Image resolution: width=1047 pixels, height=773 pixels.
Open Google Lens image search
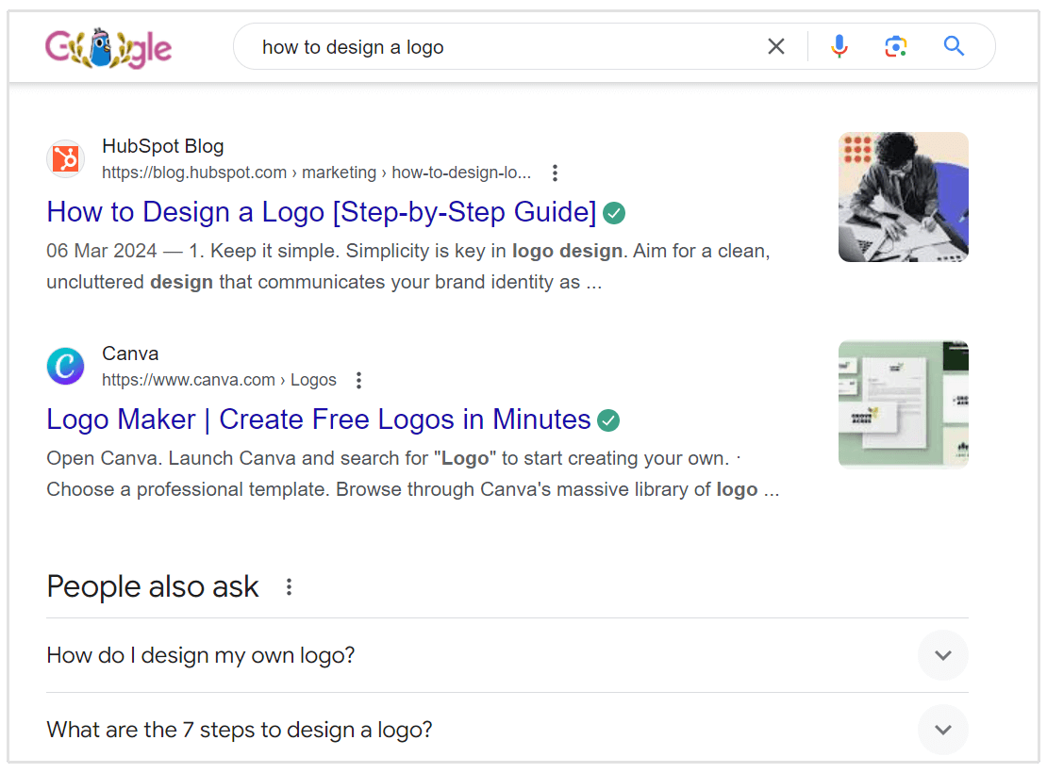[x=895, y=46]
